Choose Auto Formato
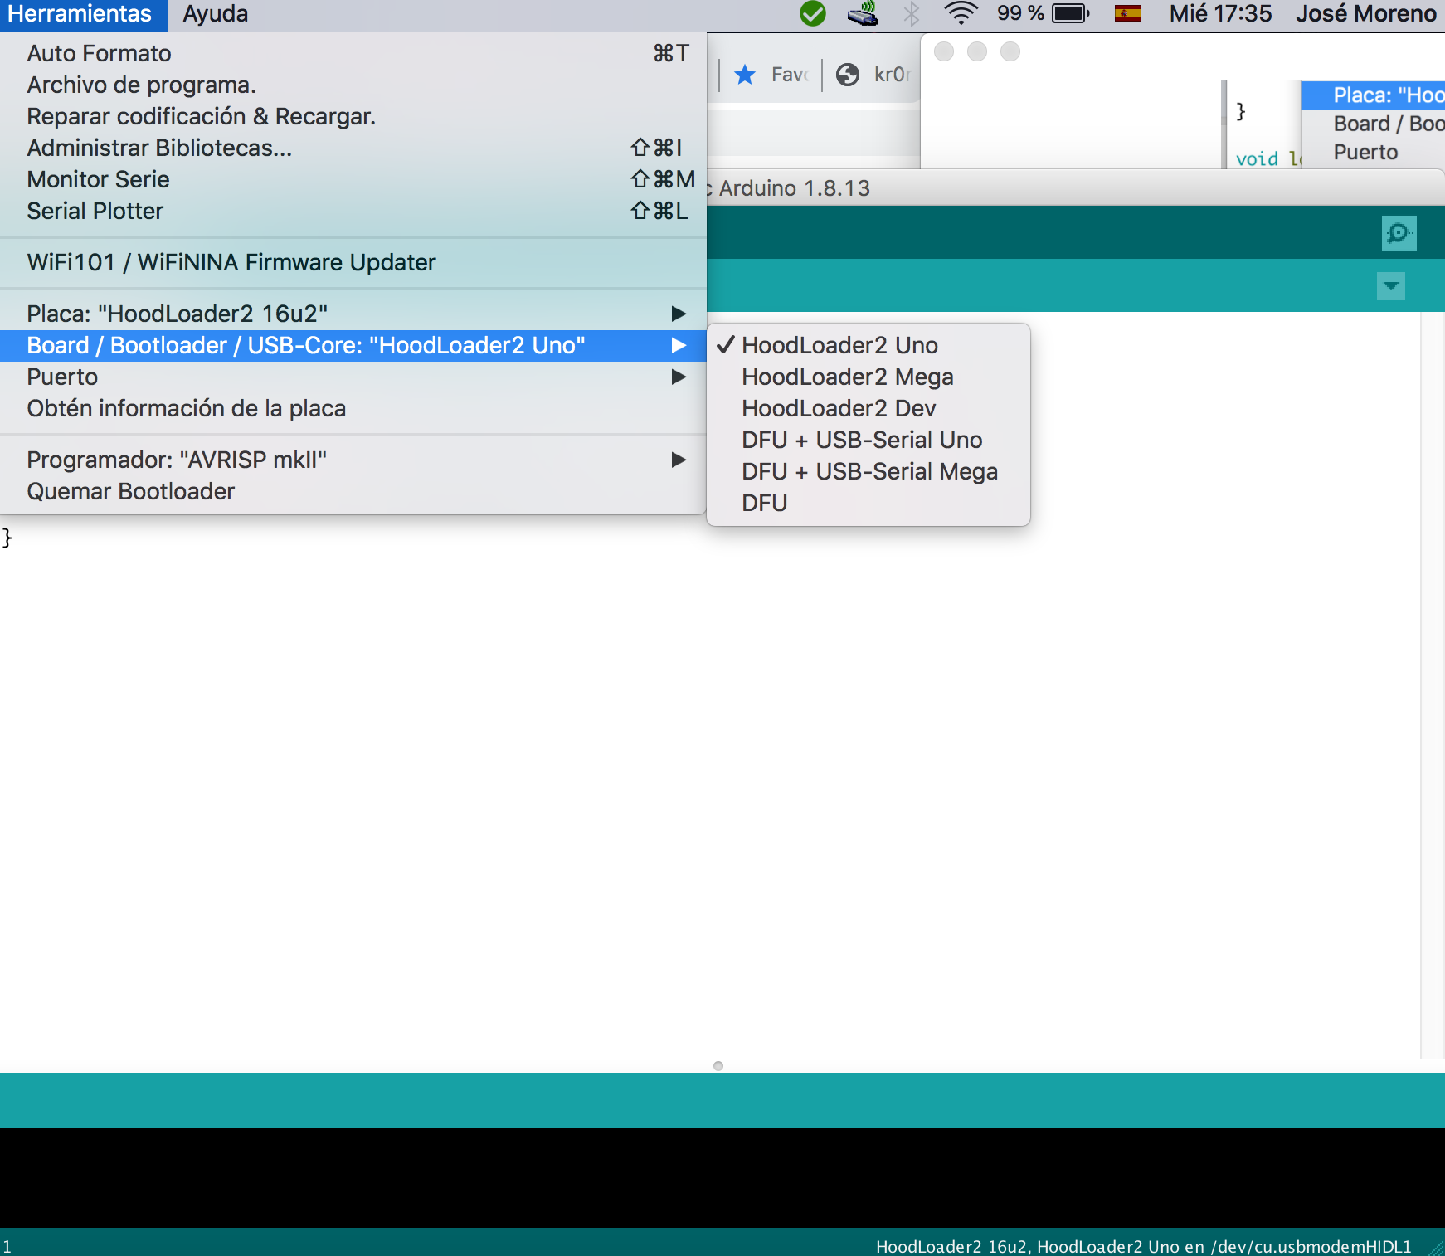1445x1256 pixels. [353, 53]
